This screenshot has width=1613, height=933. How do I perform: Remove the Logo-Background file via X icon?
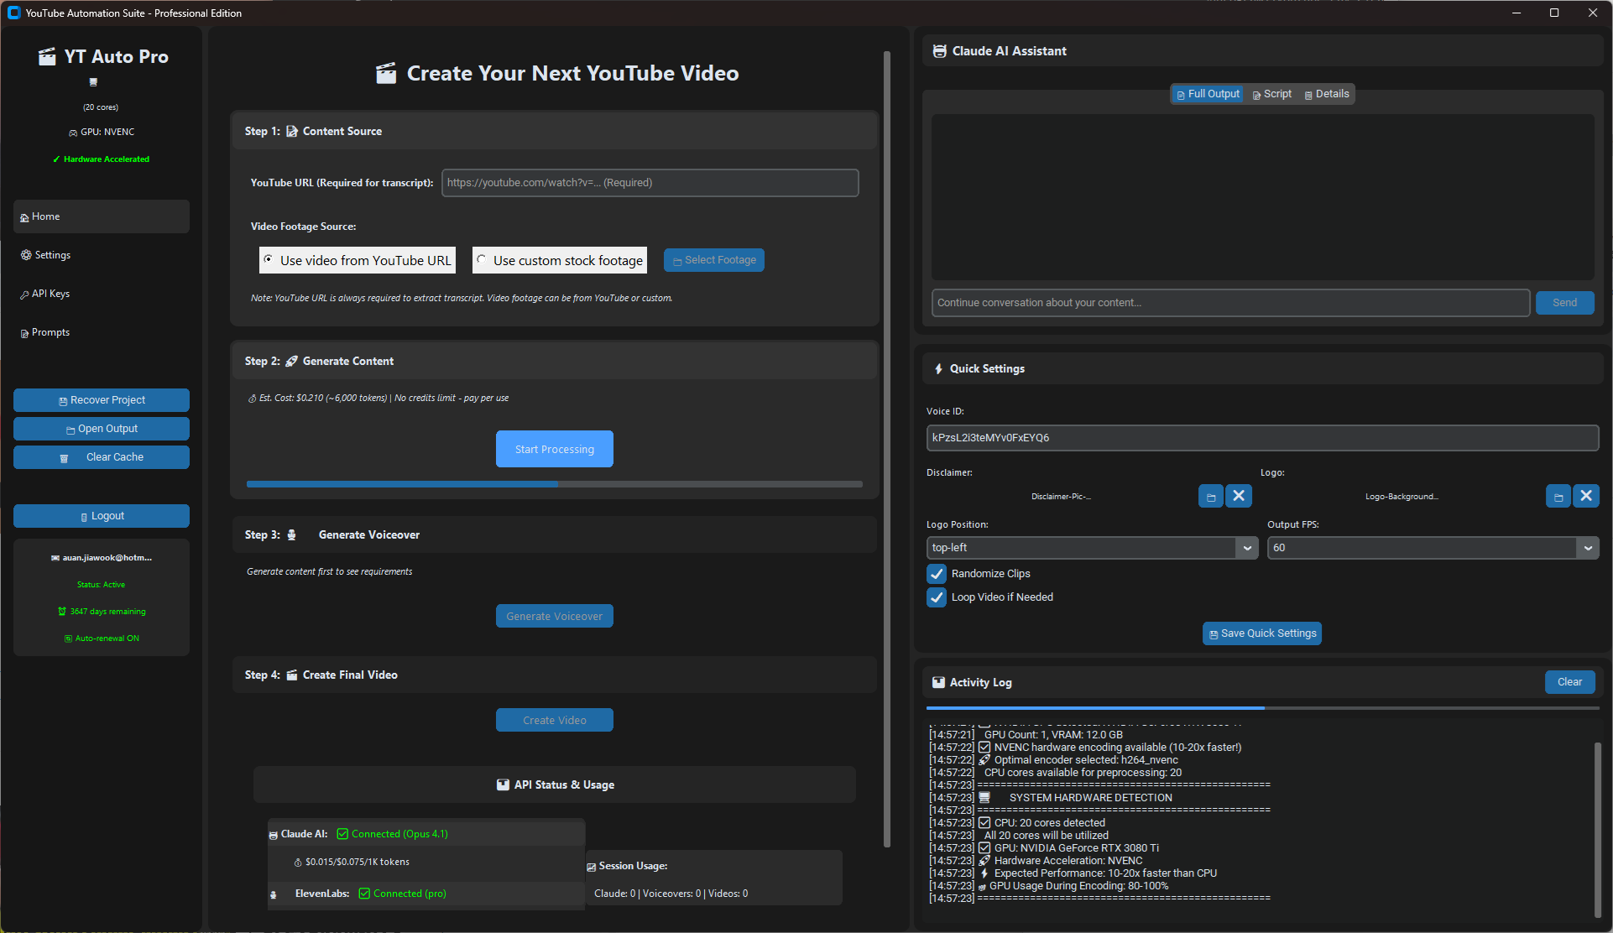(1586, 496)
